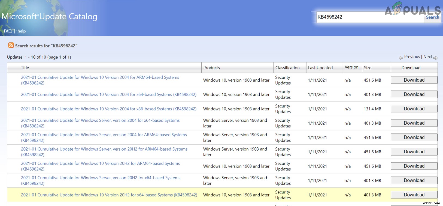Click the Previous page arrow icon

coord(401,58)
